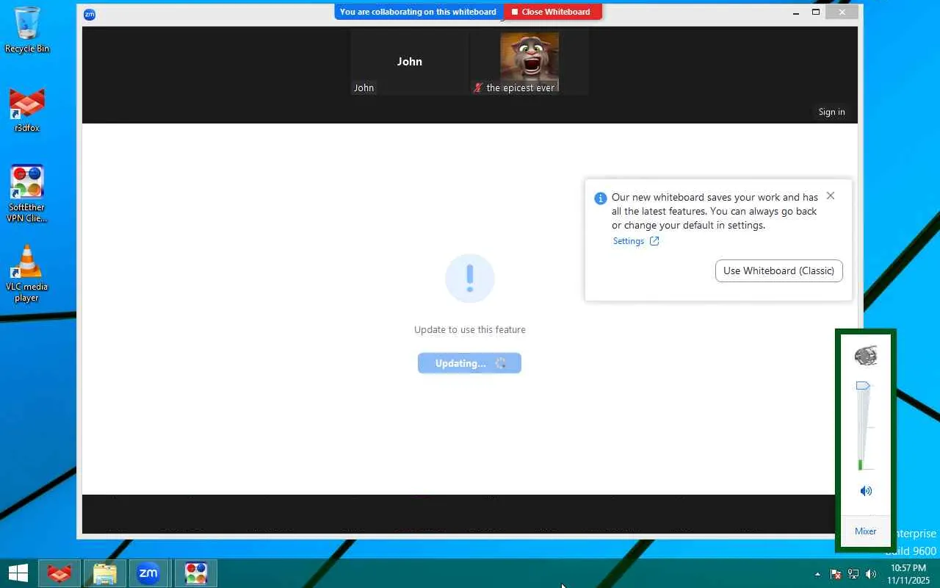Click the Sign in link

(831, 112)
